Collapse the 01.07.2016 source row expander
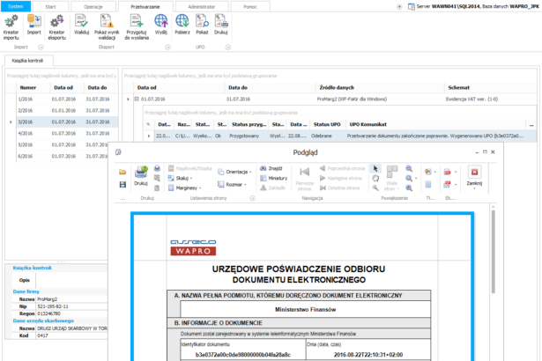Screen dimensions: 542x361 tap(137, 99)
